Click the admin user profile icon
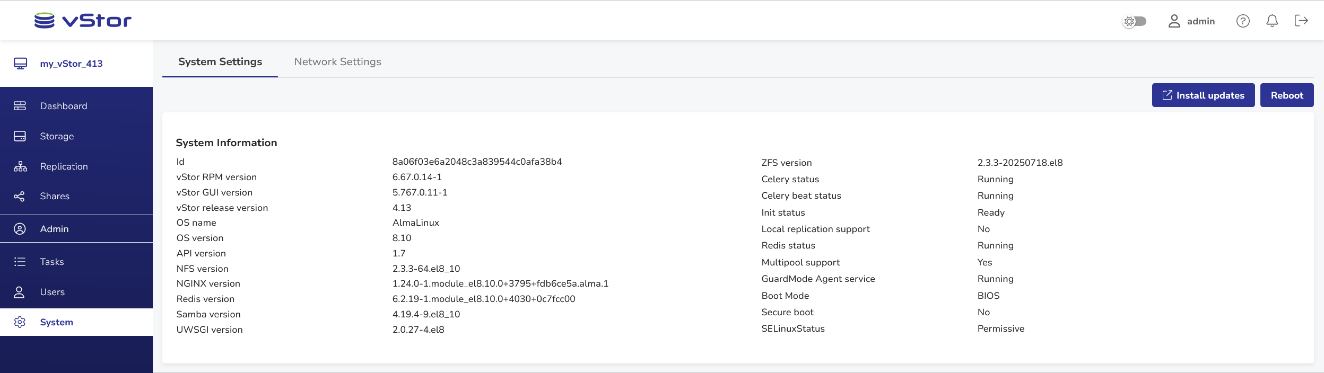This screenshot has height=373, width=1324. 1174,21
